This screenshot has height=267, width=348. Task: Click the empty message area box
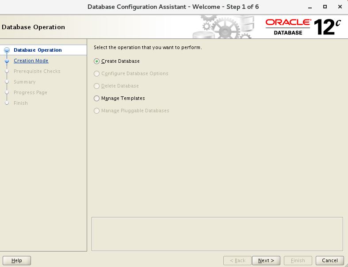tap(217, 234)
